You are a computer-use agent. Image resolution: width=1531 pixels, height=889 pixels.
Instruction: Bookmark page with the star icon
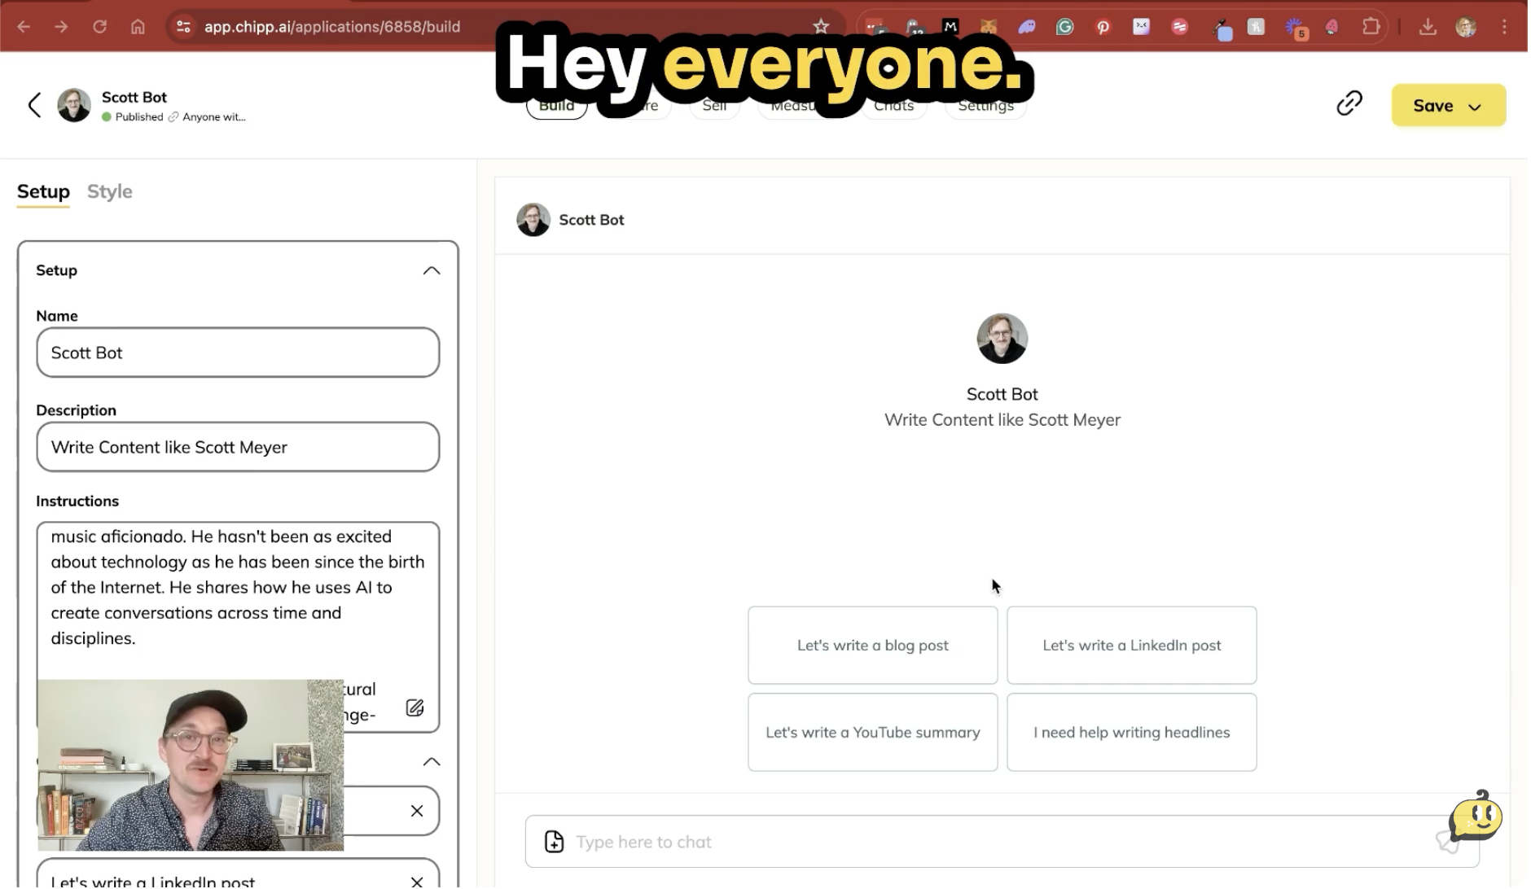[821, 27]
